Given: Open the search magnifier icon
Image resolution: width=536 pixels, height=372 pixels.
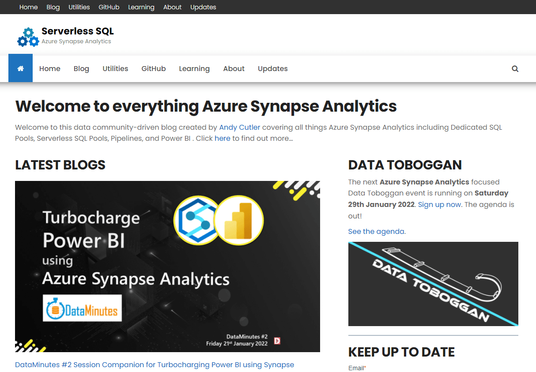Looking at the screenshot, I should point(515,69).
